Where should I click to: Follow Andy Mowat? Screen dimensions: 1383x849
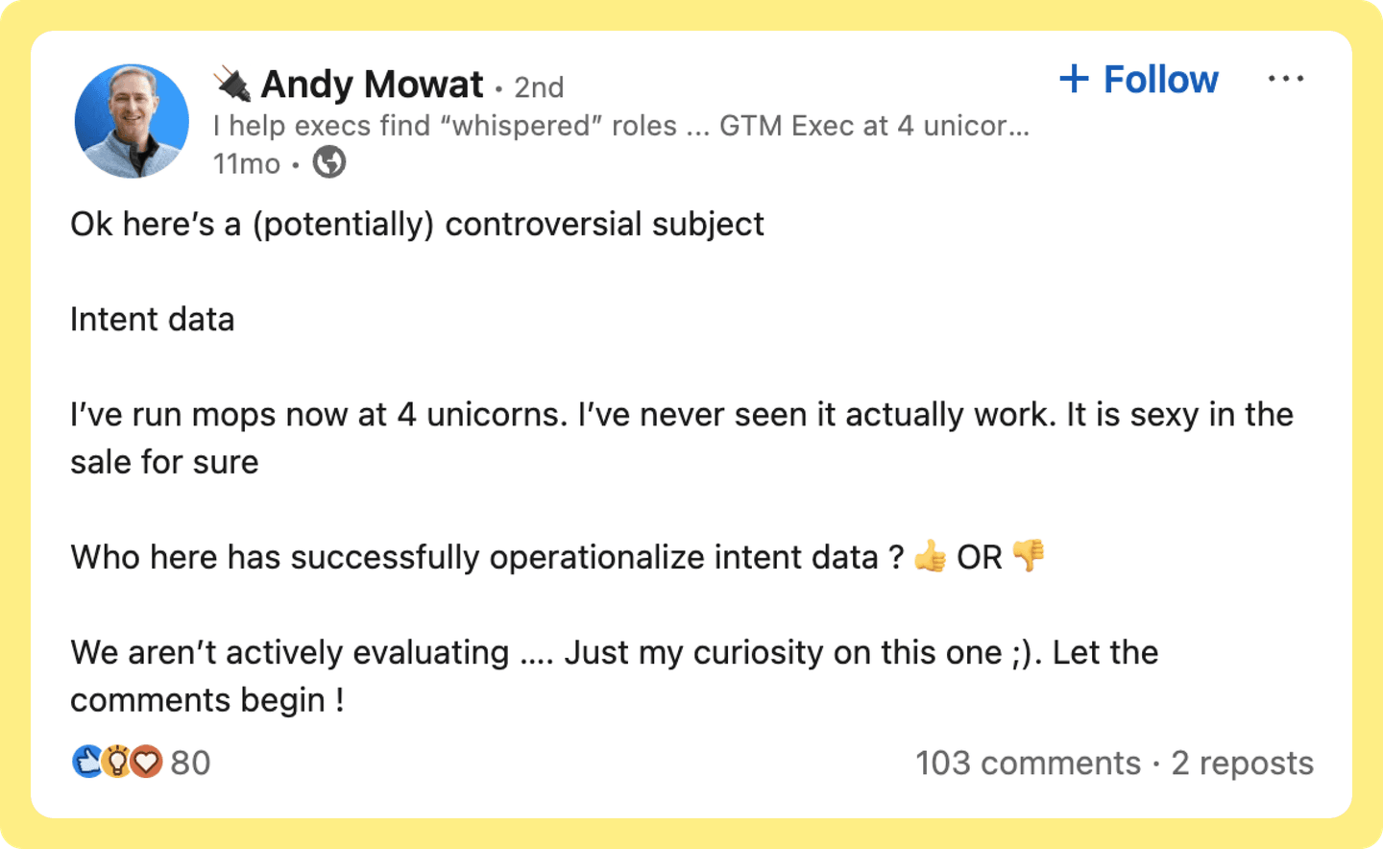1139,79
